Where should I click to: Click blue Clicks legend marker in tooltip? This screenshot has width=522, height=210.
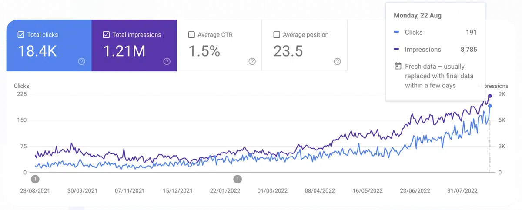click(x=396, y=32)
